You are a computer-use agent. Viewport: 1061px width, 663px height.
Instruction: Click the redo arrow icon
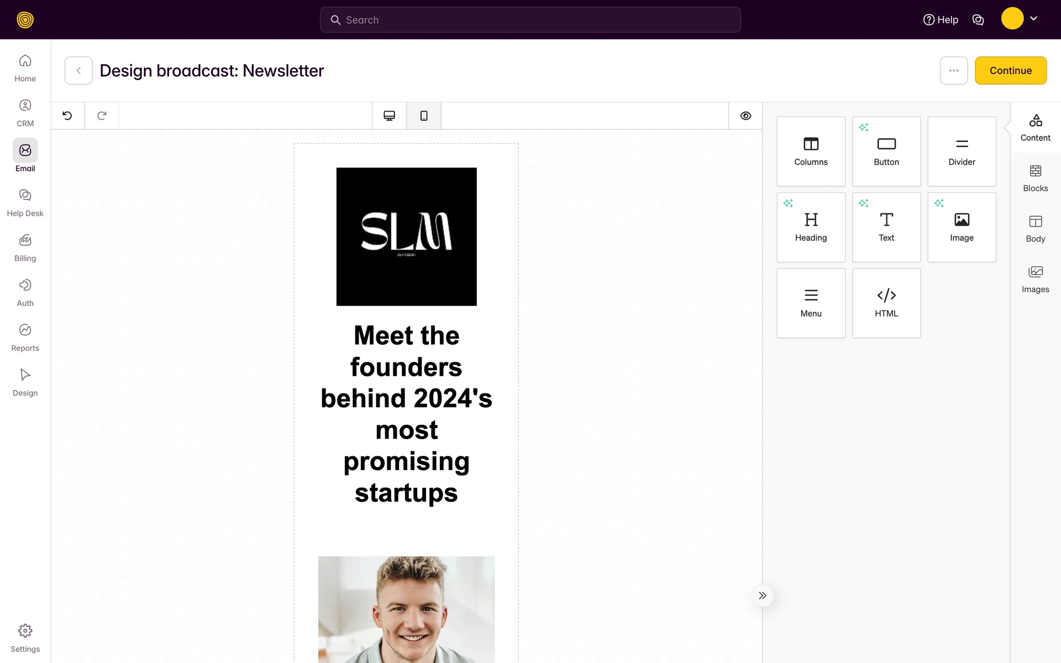102,115
